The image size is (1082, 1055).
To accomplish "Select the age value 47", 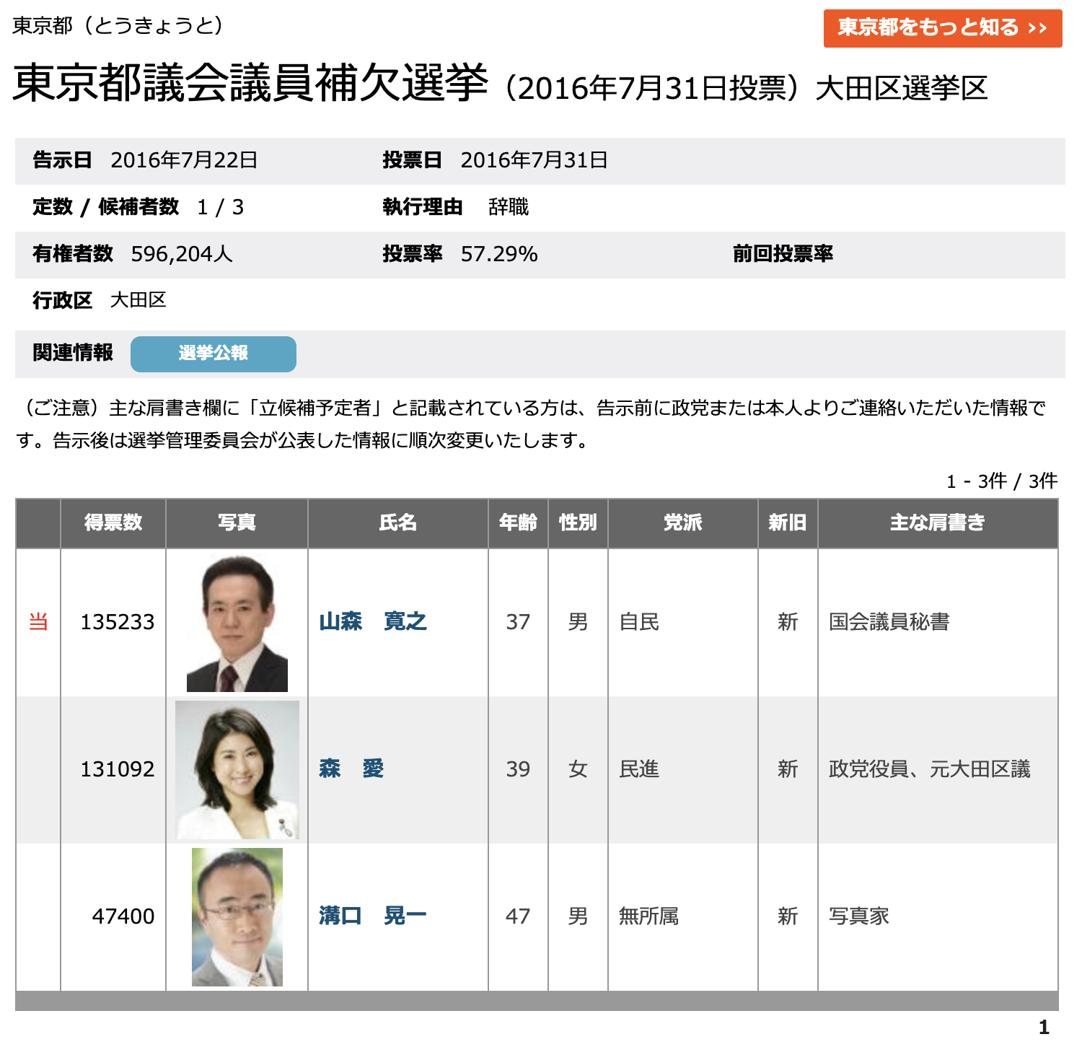I will click(518, 916).
